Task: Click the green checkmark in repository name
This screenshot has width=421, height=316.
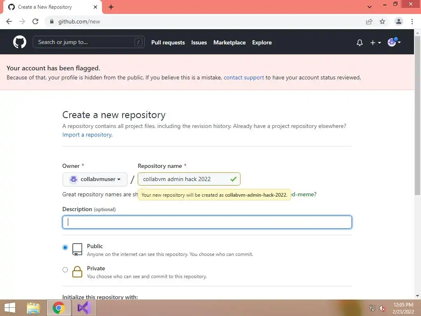Action: click(234, 179)
